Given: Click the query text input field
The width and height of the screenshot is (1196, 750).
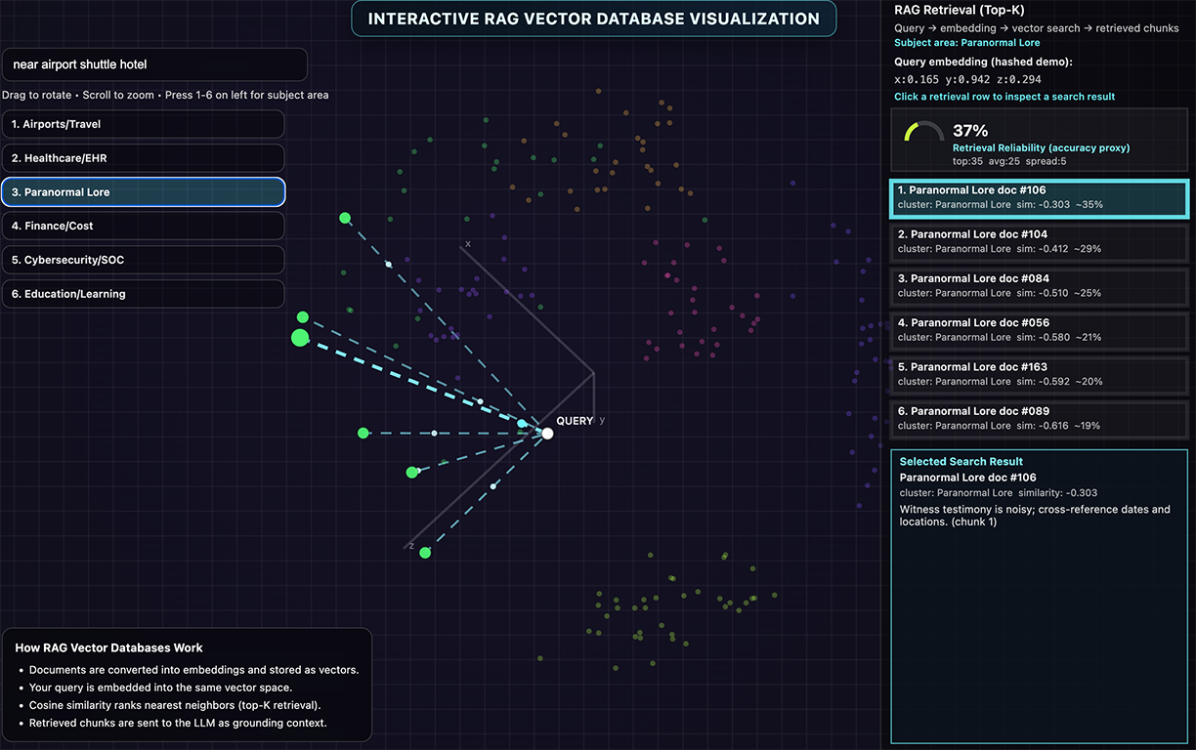Looking at the screenshot, I should pos(154,64).
